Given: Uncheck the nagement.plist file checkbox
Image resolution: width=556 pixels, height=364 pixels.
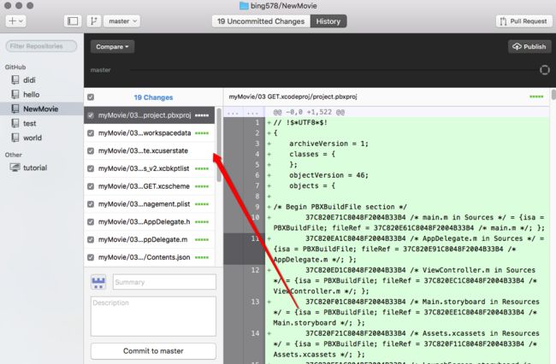Looking at the screenshot, I should point(91,204).
